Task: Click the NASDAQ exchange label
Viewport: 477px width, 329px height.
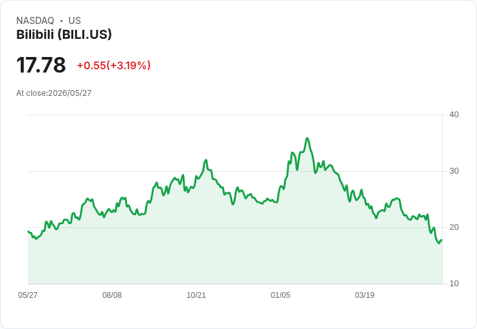Action: coord(35,20)
